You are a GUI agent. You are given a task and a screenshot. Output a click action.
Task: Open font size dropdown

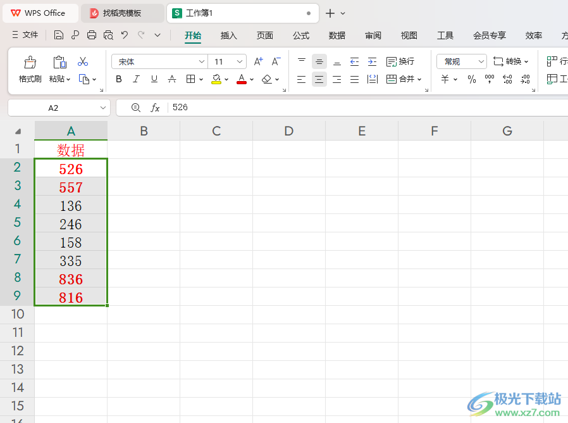(240, 61)
